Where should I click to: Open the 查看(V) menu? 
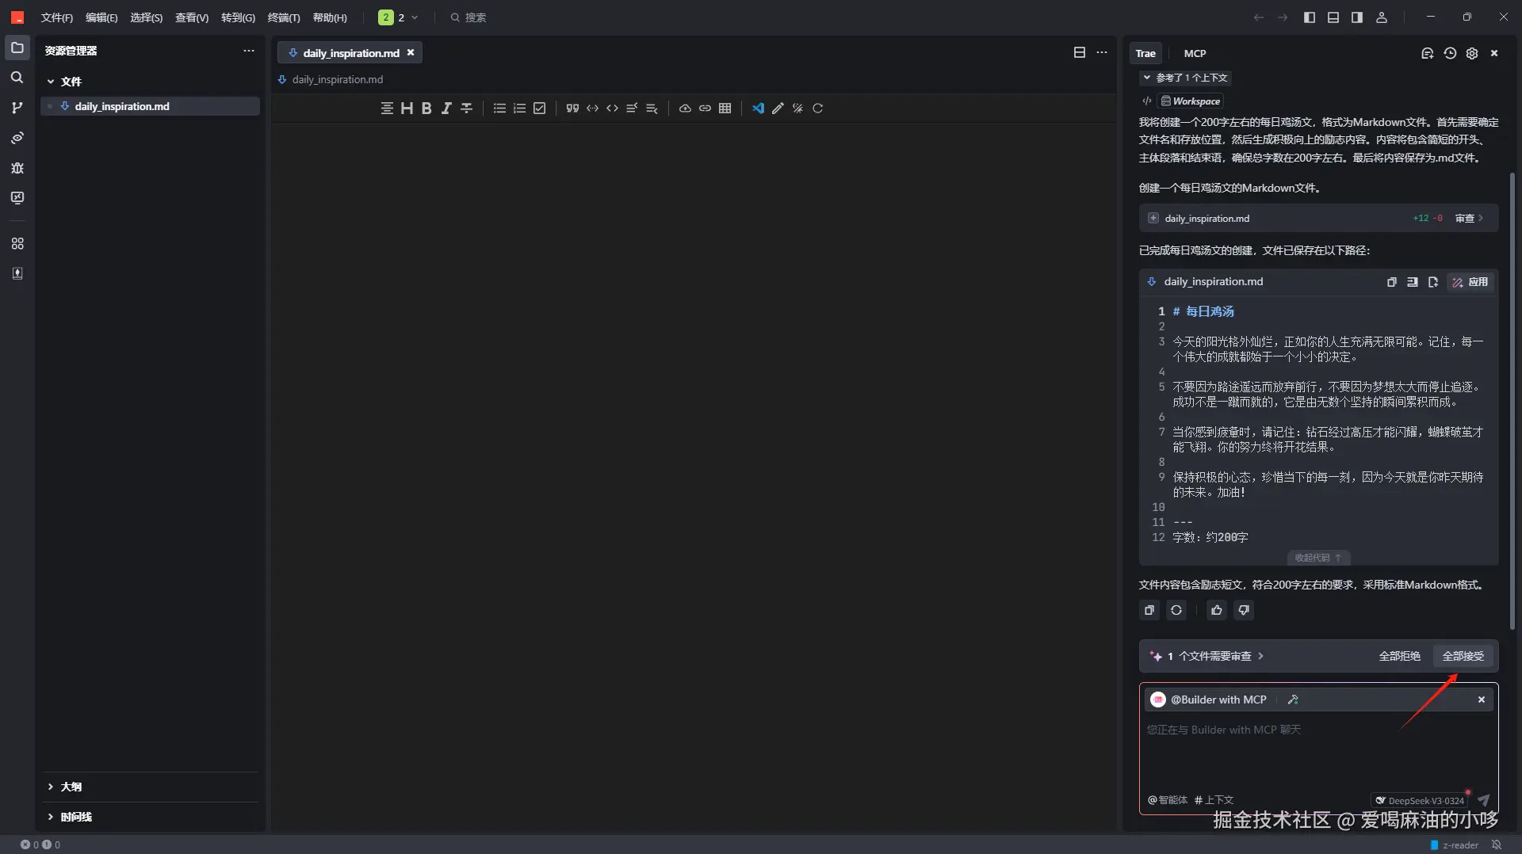pos(192,17)
